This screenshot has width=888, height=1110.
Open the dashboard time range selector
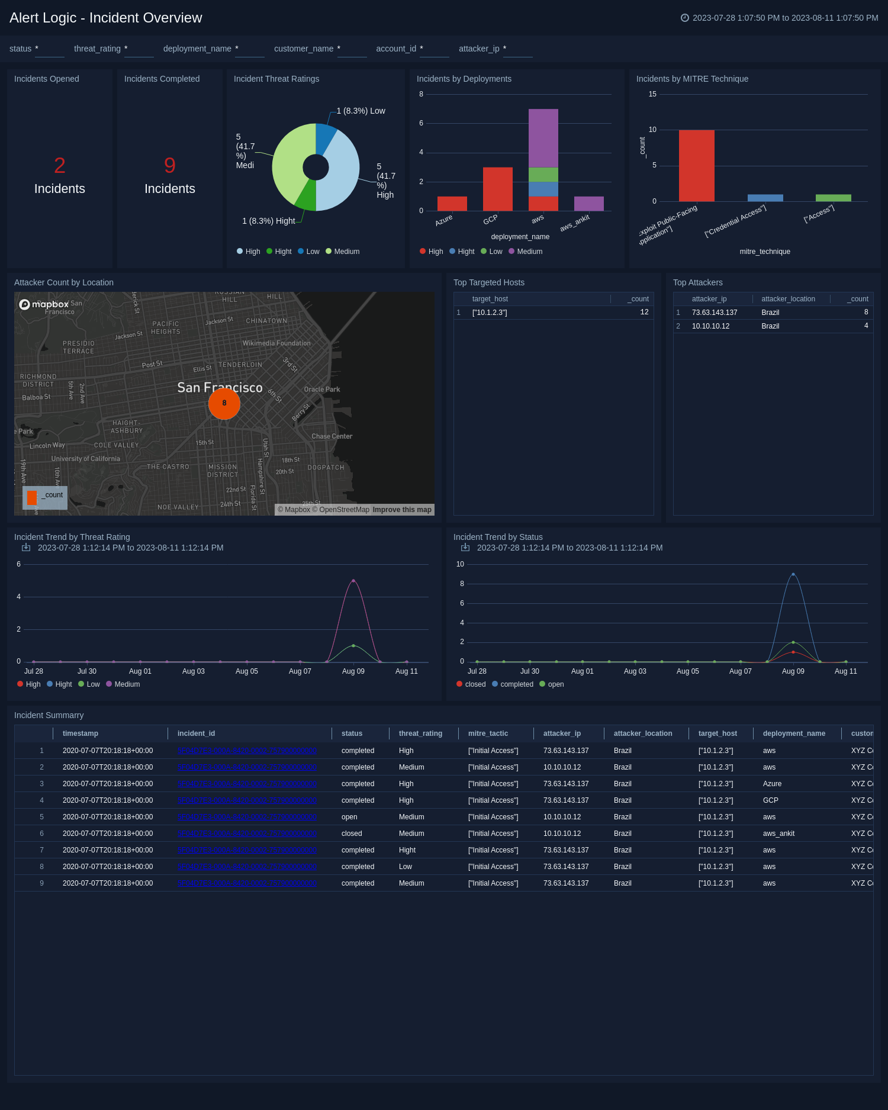(780, 18)
